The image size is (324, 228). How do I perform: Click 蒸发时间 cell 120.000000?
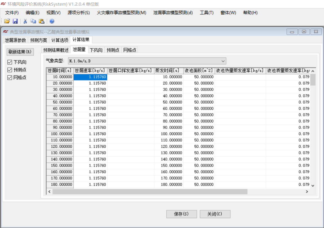[x=169, y=146]
